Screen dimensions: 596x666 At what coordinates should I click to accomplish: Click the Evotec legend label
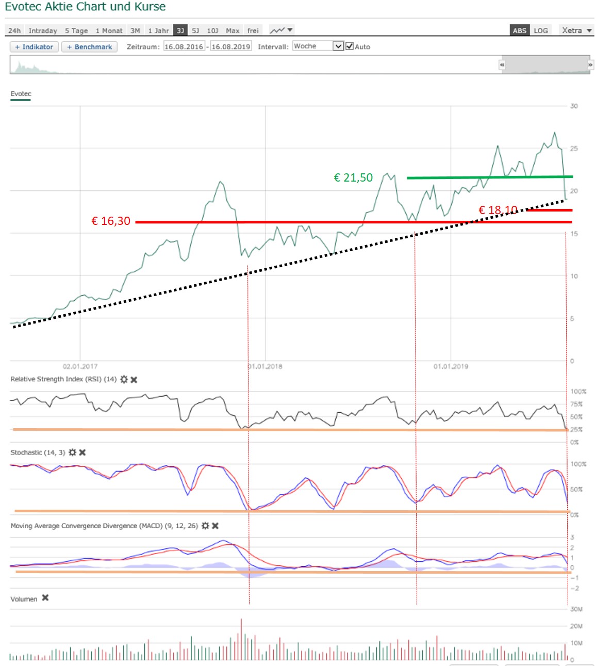click(x=21, y=94)
